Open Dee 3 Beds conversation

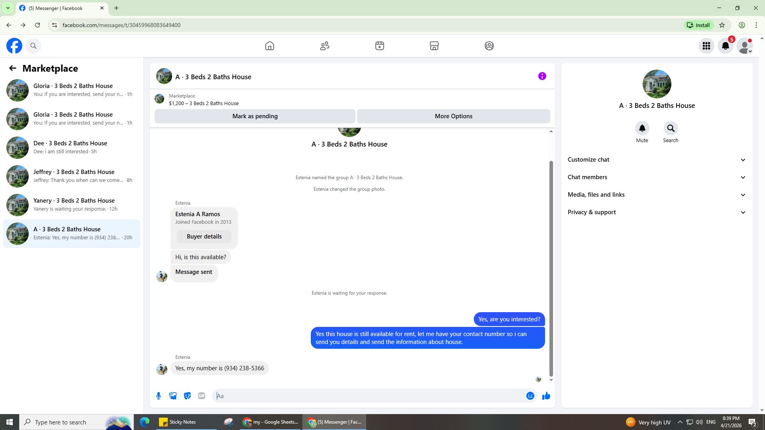72,148
